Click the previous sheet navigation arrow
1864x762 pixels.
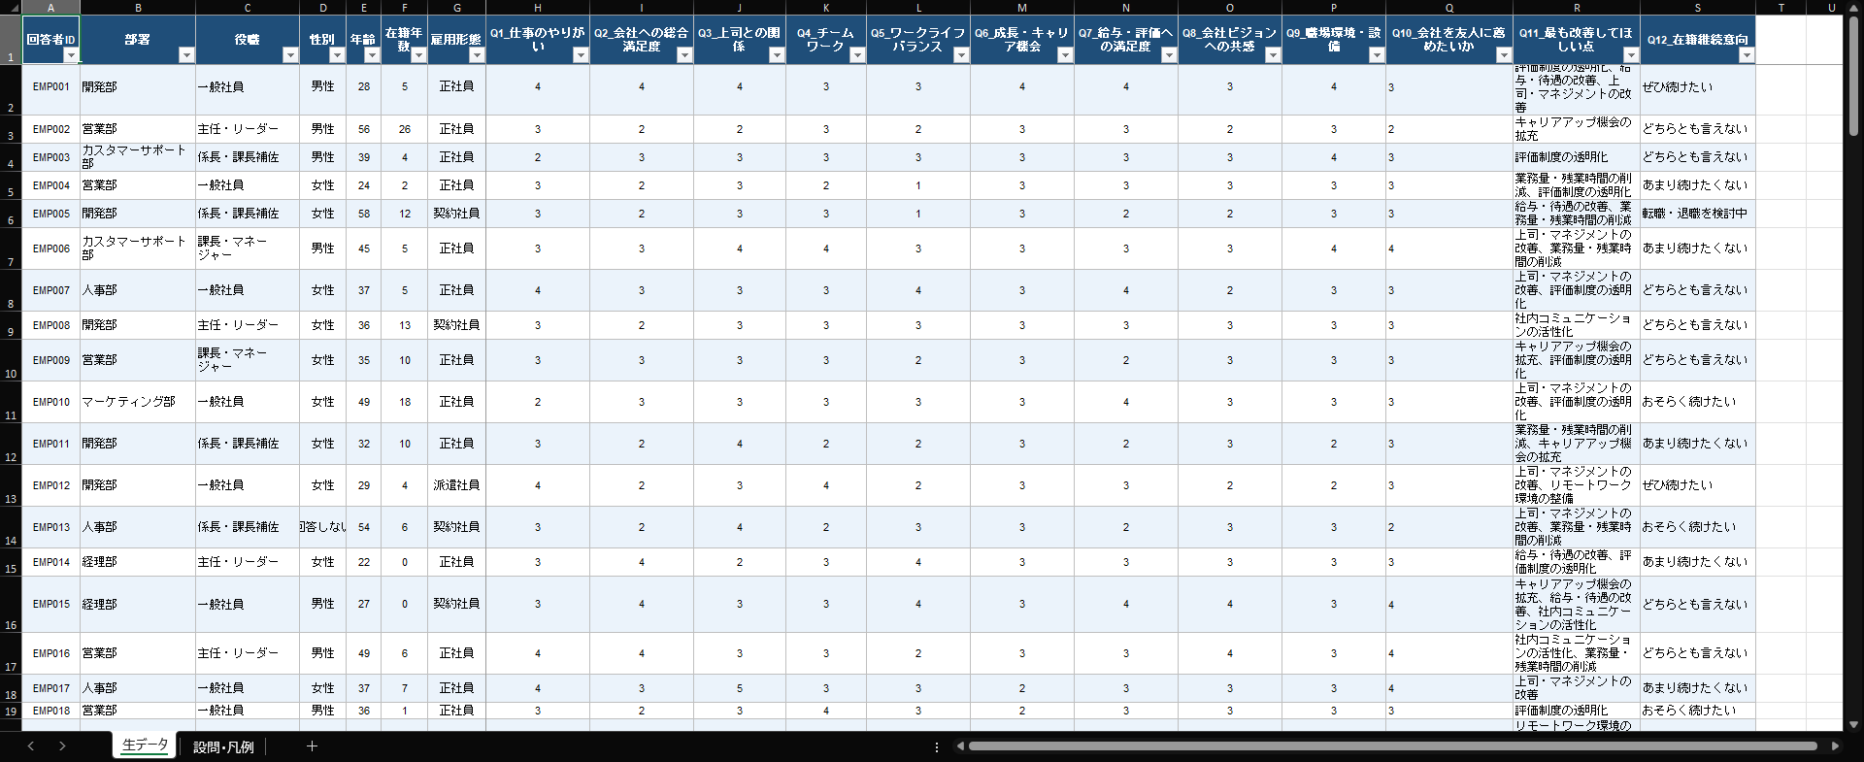point(31,746)
